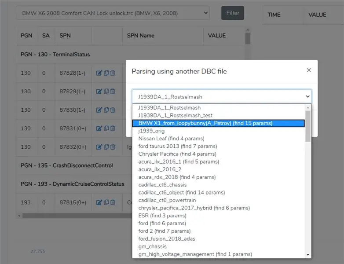Click the Filter button
Viewport: 344px width, 264px height.
click(233, 13)
